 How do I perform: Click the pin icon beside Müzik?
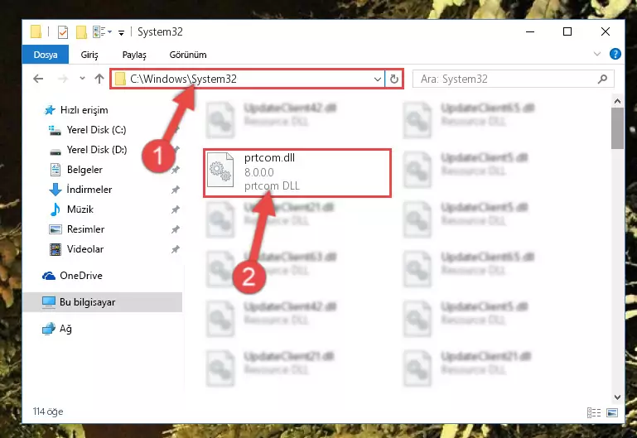(175, 209)
